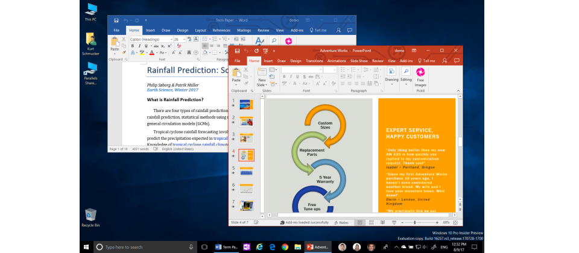Image resolution: width=579 pixels, height=253 pixels.
Task: Click Word status 'Page 1 of 19'
Action: (118, 149)
